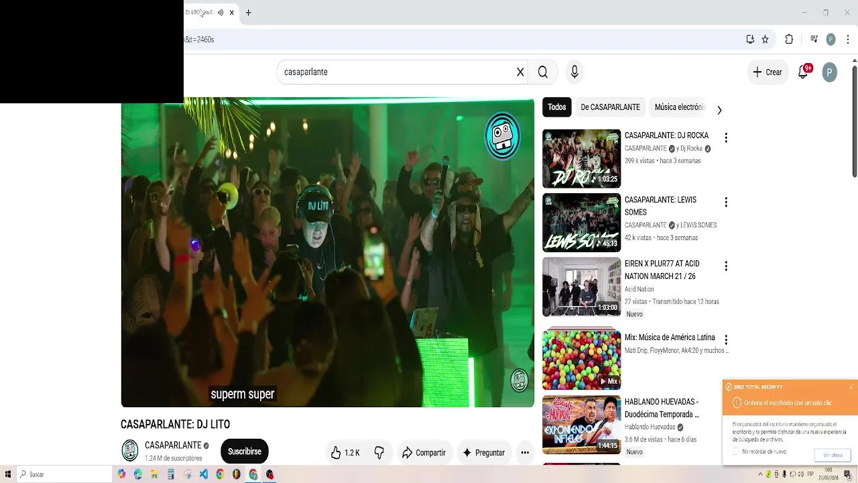This screenshot has height=483, width=858.
Task: Open Calculator from the taskbar
Action: 171,474
